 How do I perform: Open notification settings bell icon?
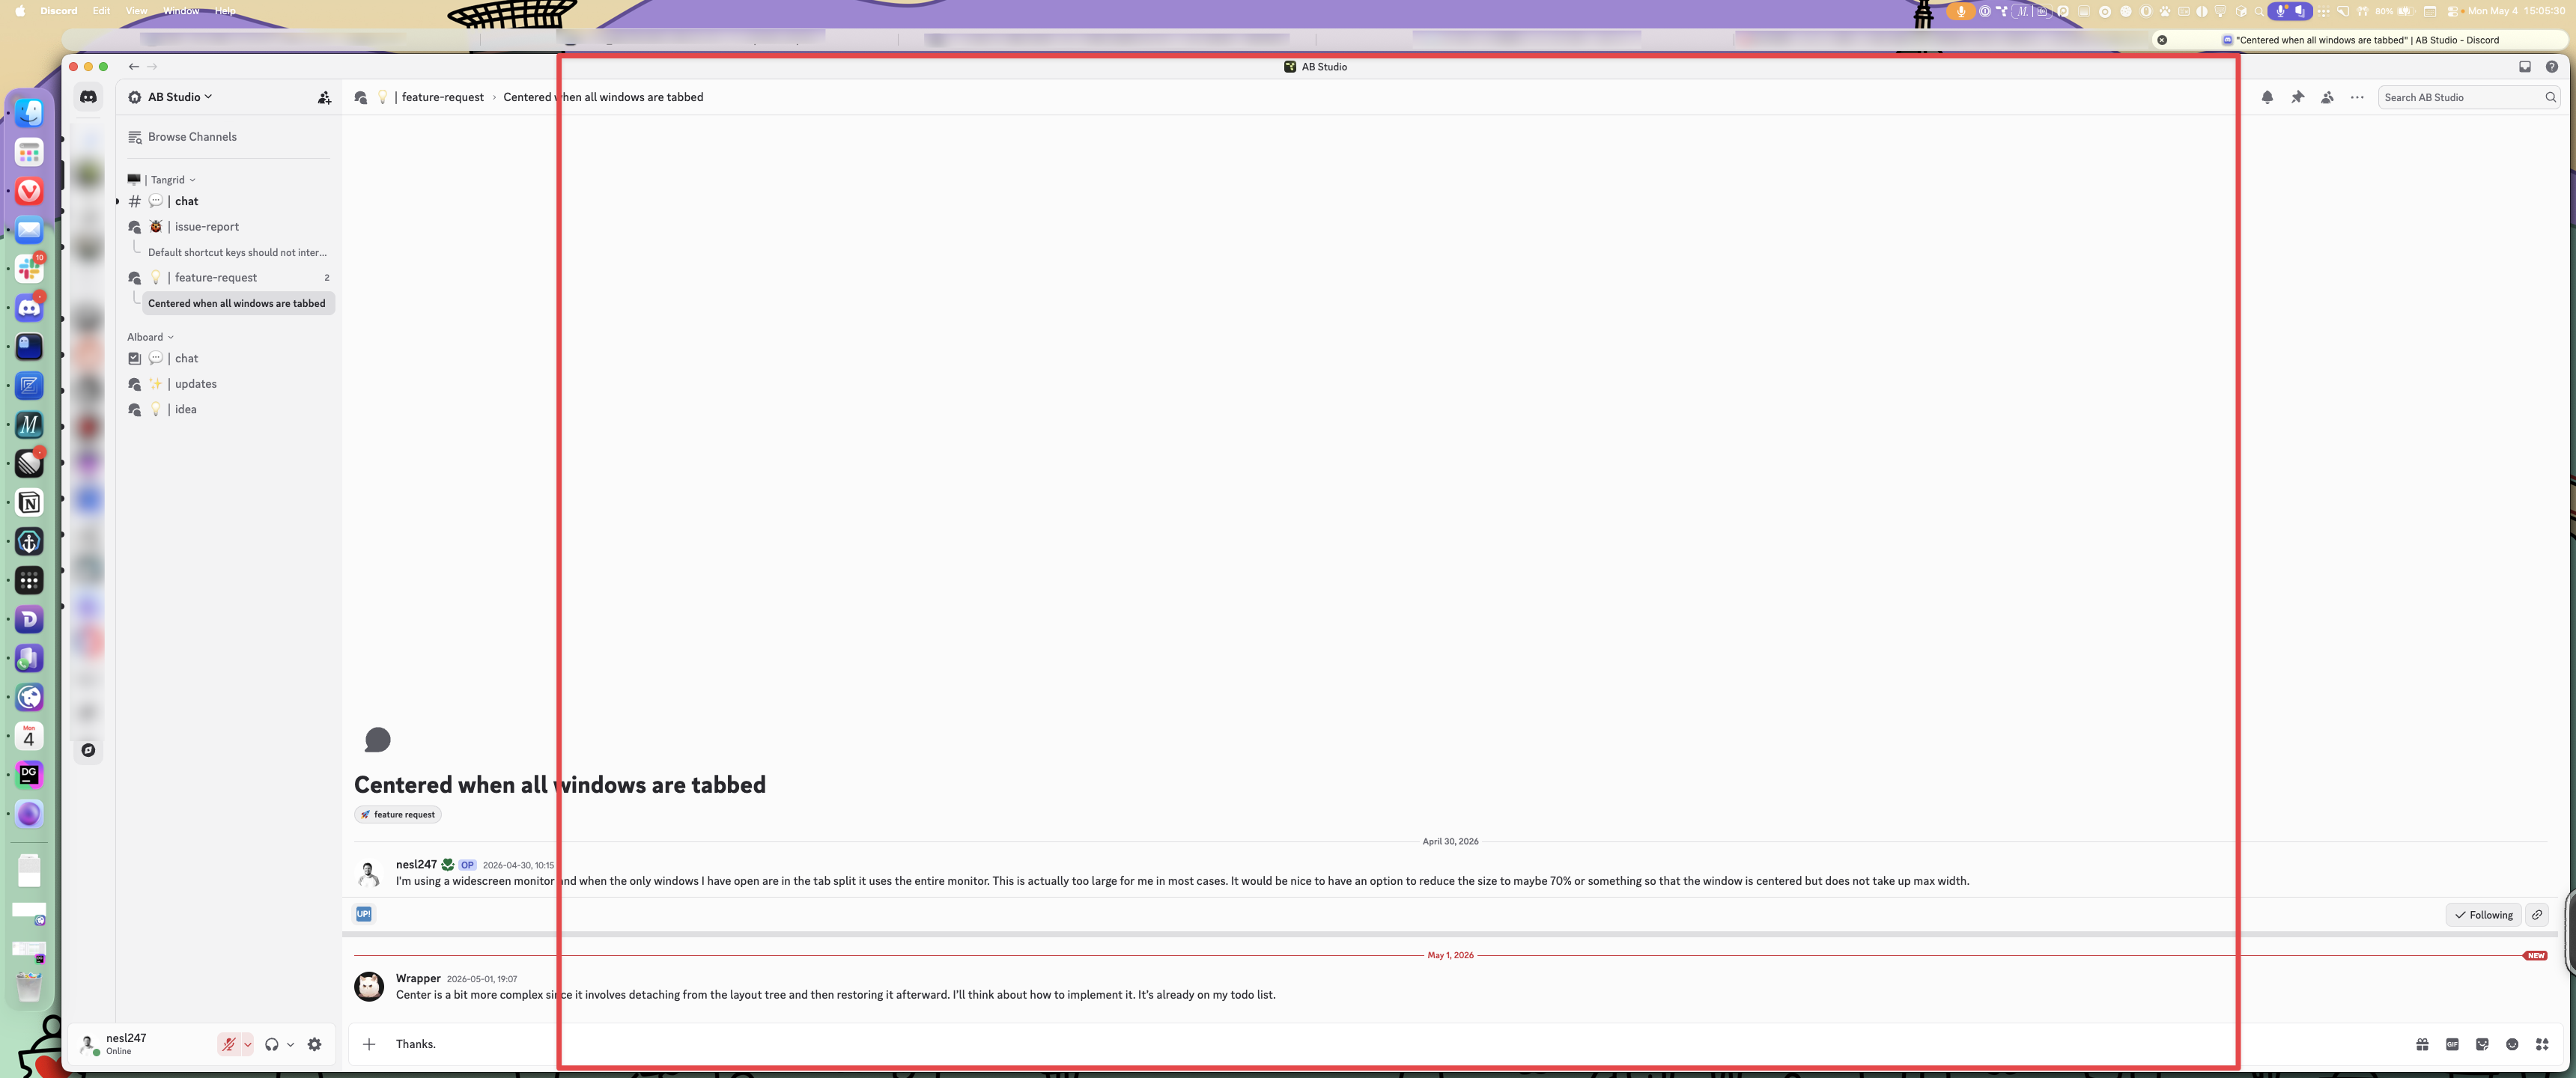pyautogui.click(x=2267, y=97)
